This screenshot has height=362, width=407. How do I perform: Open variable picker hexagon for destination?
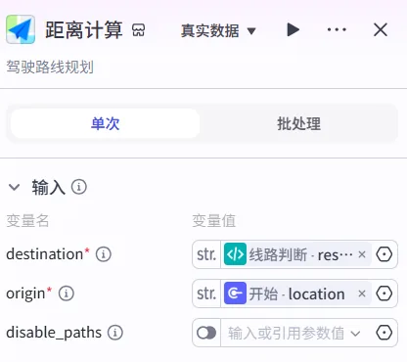(384, 254)
